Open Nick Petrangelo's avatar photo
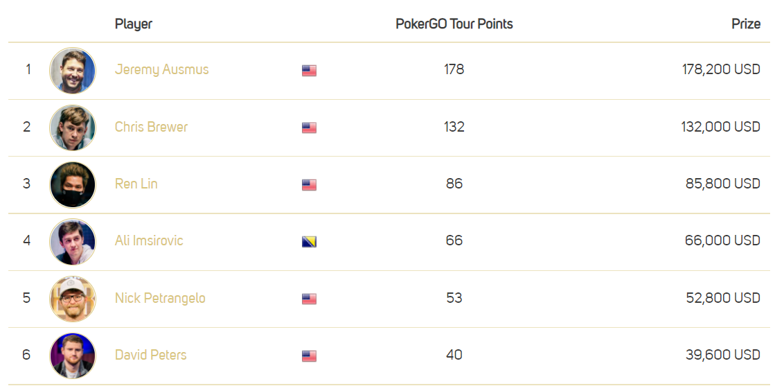The image size is (784, 386). click(73, 299)
